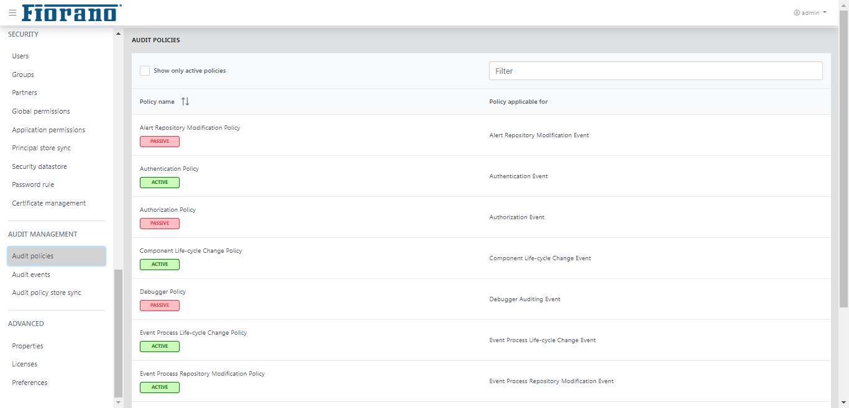Click Authorization Event cell

(517, 217)
